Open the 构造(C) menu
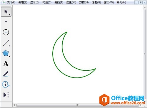The image size is (147, 108). [47, 2]
